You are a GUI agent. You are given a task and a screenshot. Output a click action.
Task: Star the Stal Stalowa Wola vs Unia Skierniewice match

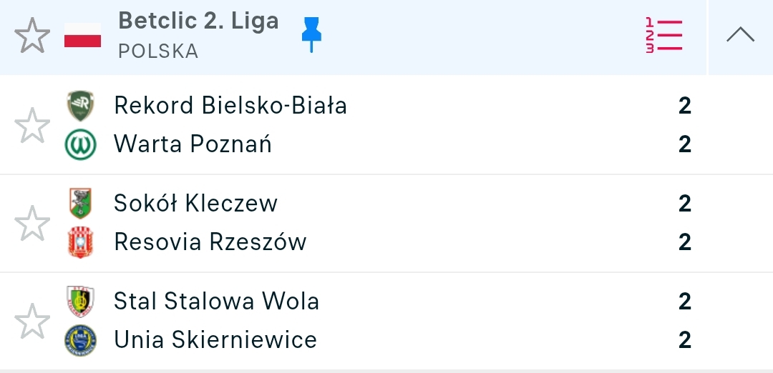[32, 321]
